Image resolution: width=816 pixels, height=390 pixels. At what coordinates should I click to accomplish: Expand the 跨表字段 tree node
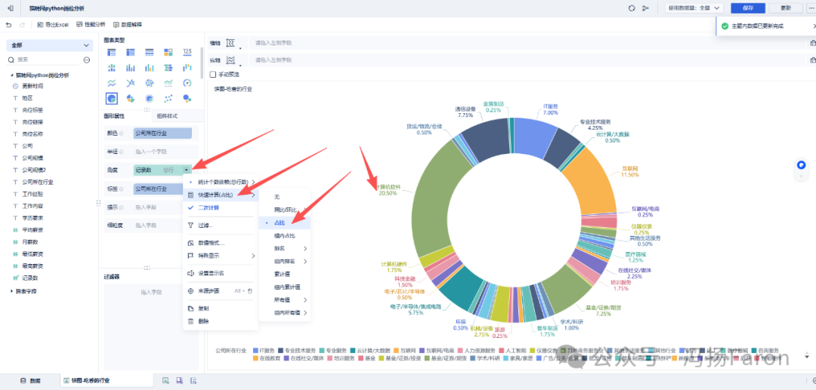12,291
